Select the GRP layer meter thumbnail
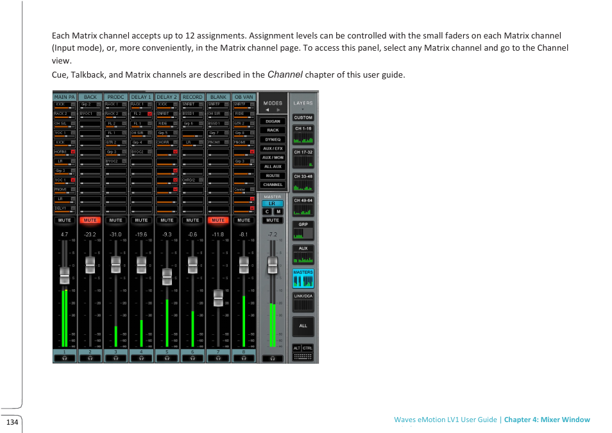This screenshot has width=612, height=433. pyautogui.click(x=303, y=231)
